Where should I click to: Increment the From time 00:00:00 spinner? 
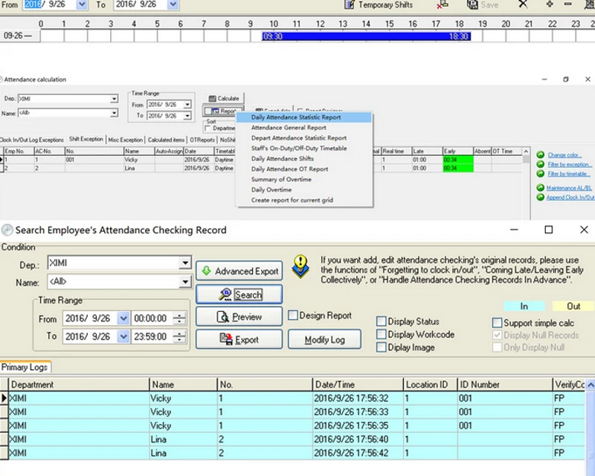pyautogui.click(x=179, y=316)
